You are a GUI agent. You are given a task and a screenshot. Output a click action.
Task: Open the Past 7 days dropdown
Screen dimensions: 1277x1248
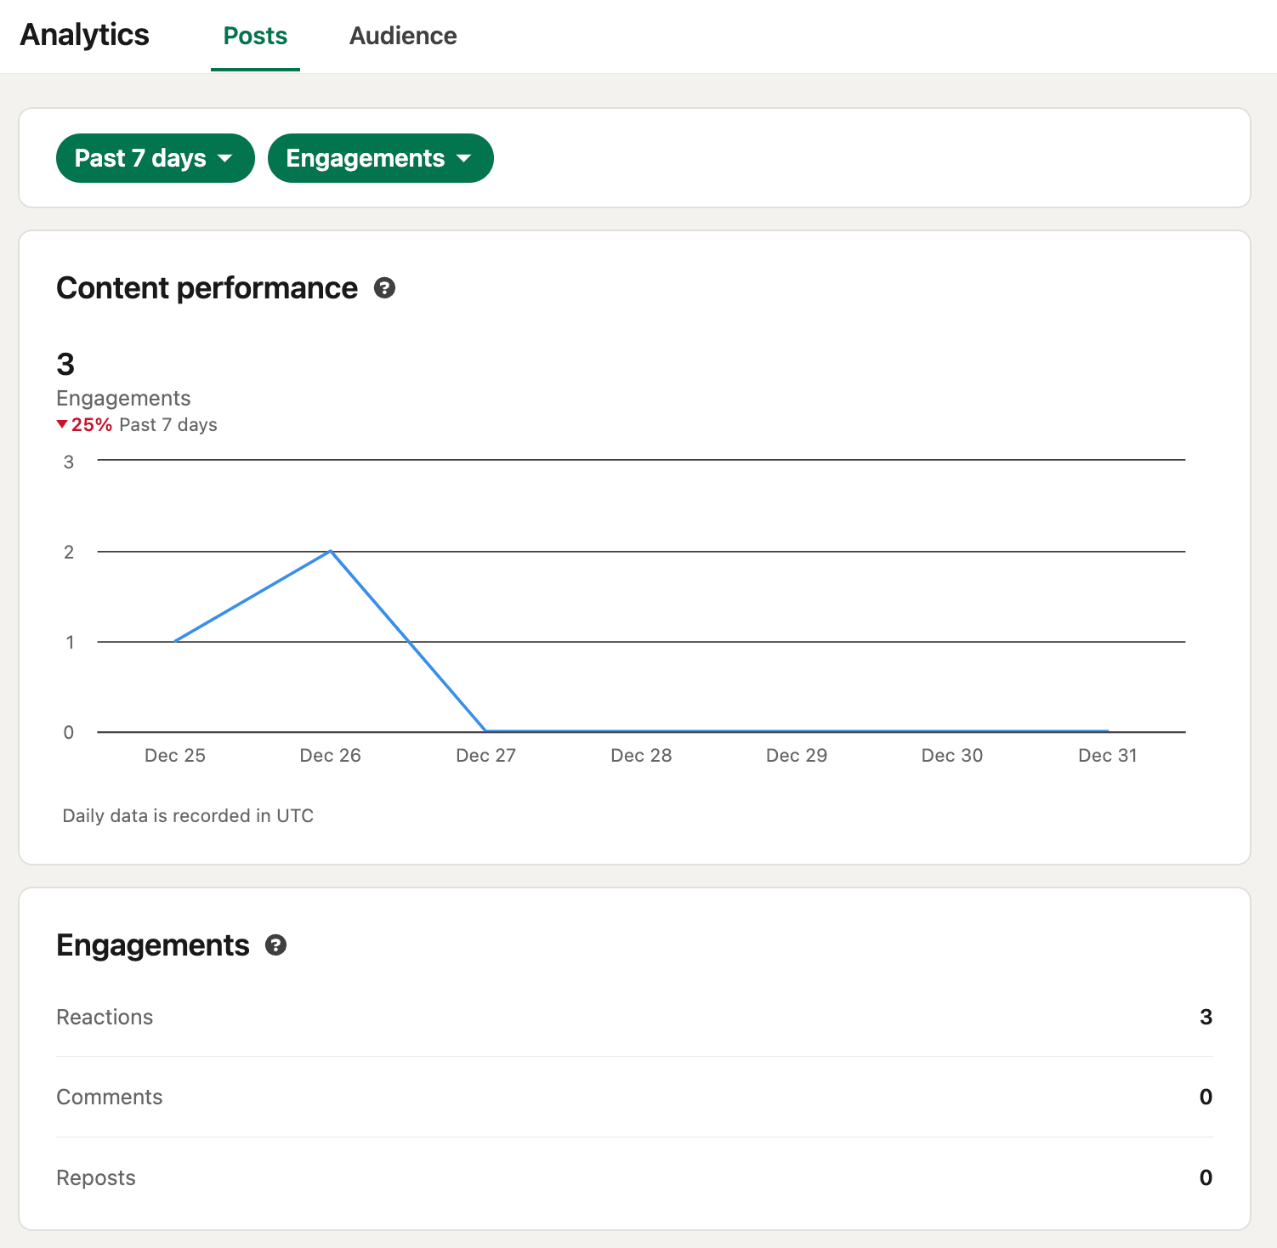[156, 158]
